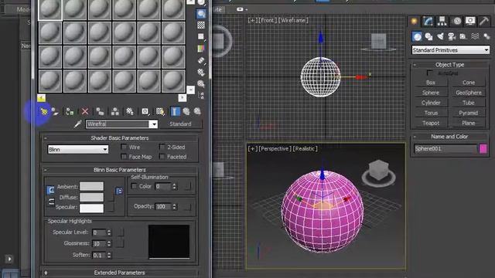Screen dimensions: 495x278
Task: Click the Standard material type button
Action: [x=180, y=124]
